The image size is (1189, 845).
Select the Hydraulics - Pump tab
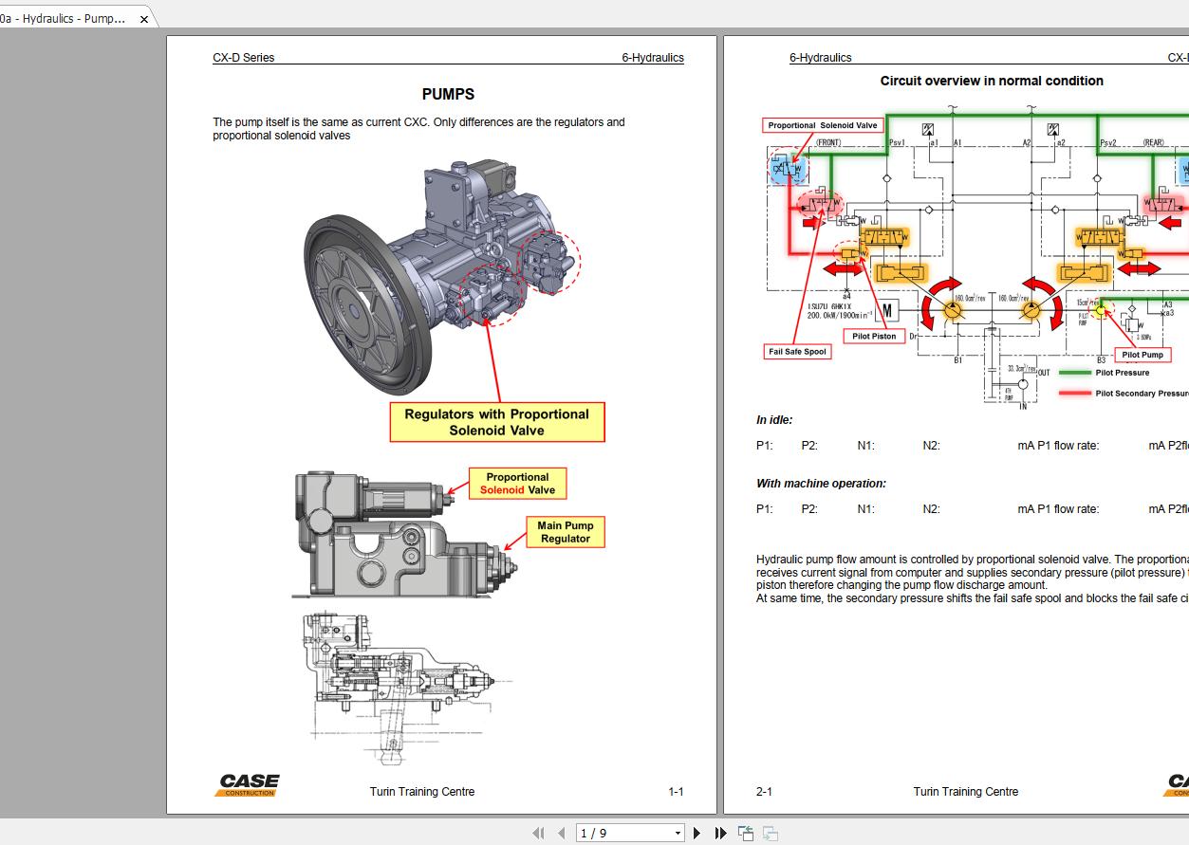[66, 19]
